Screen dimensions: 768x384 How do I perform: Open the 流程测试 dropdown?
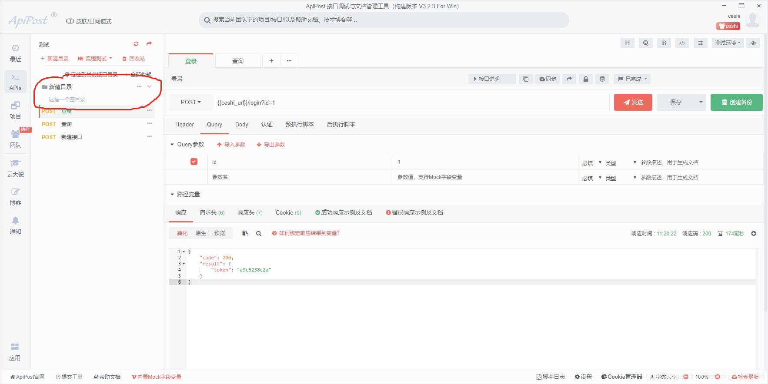tap(95, 58)
